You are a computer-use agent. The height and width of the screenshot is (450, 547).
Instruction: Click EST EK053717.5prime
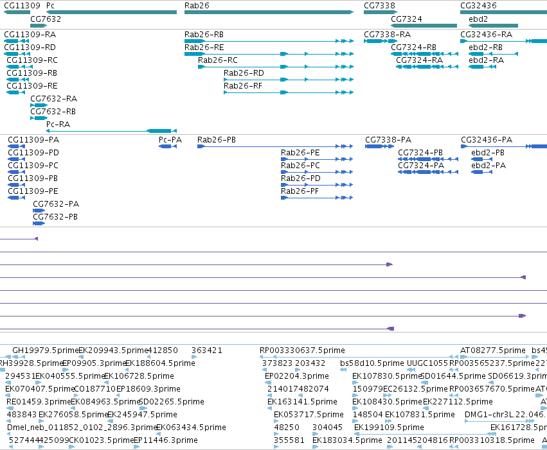point(309,415)
